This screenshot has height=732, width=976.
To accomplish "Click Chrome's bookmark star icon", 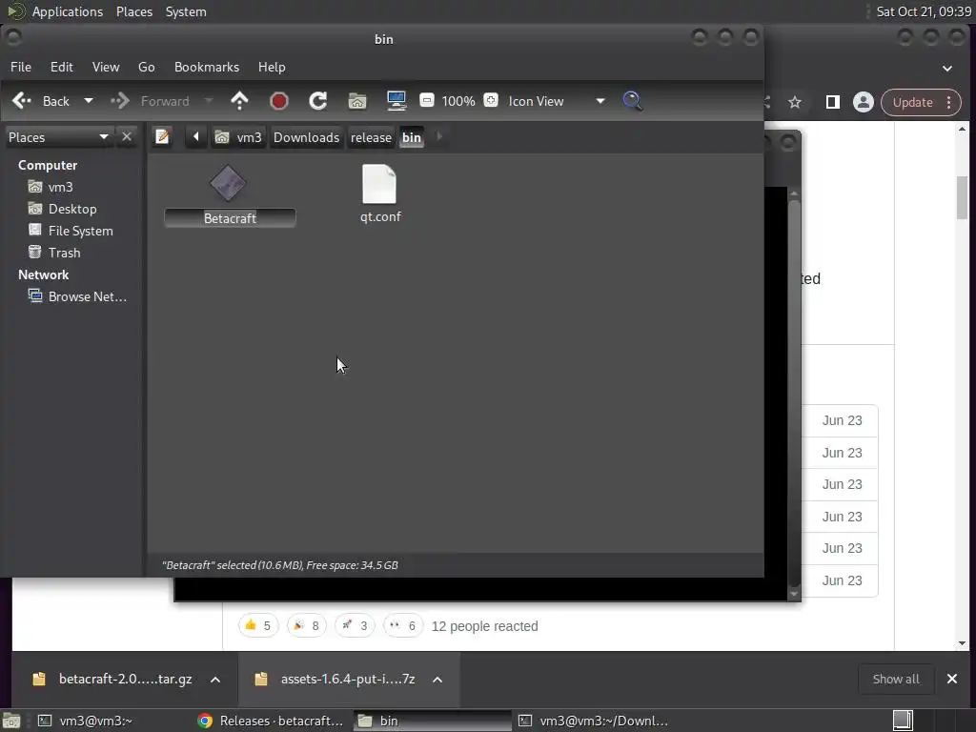I will 795,102.
